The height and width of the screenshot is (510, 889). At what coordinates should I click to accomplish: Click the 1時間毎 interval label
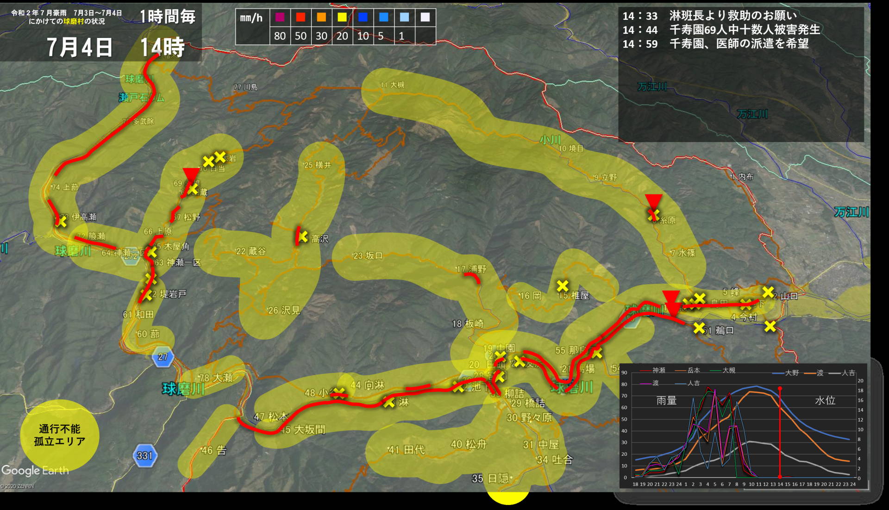pyautogui.click(x=168, y=17)
